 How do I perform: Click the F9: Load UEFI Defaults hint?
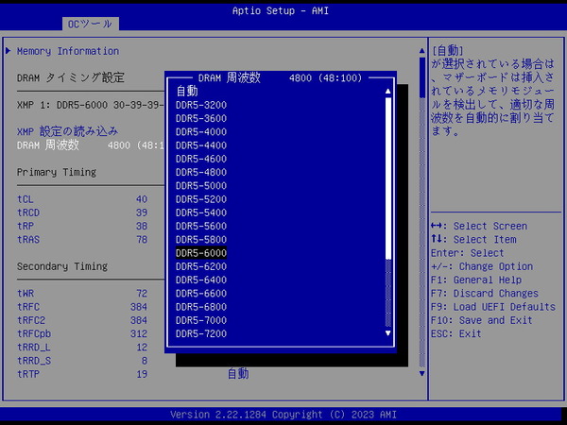point(493,307)
